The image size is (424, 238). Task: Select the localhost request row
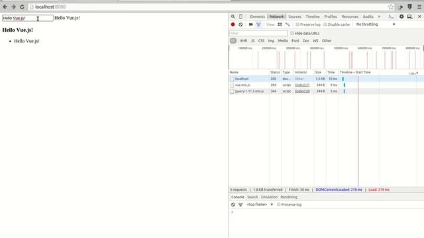click(x=326, y=79)
